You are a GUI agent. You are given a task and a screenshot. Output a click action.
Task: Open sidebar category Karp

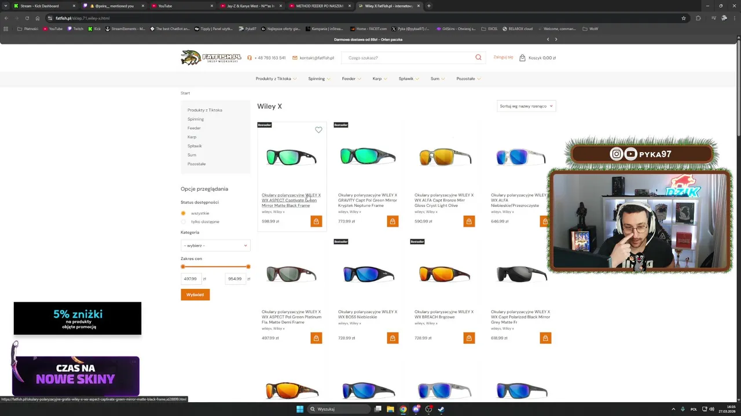pyautogui.click(x=192, y=137)
